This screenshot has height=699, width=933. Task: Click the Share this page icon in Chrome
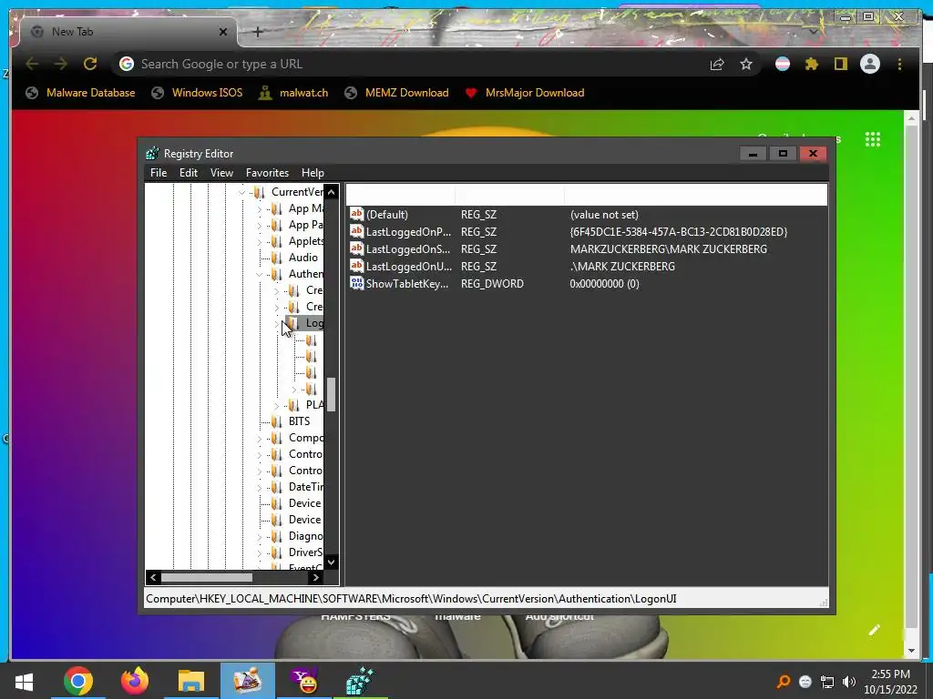click(717, 65)
